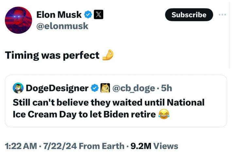
Task: Open the @elonmusk handle link
Action: click(62, 26)
